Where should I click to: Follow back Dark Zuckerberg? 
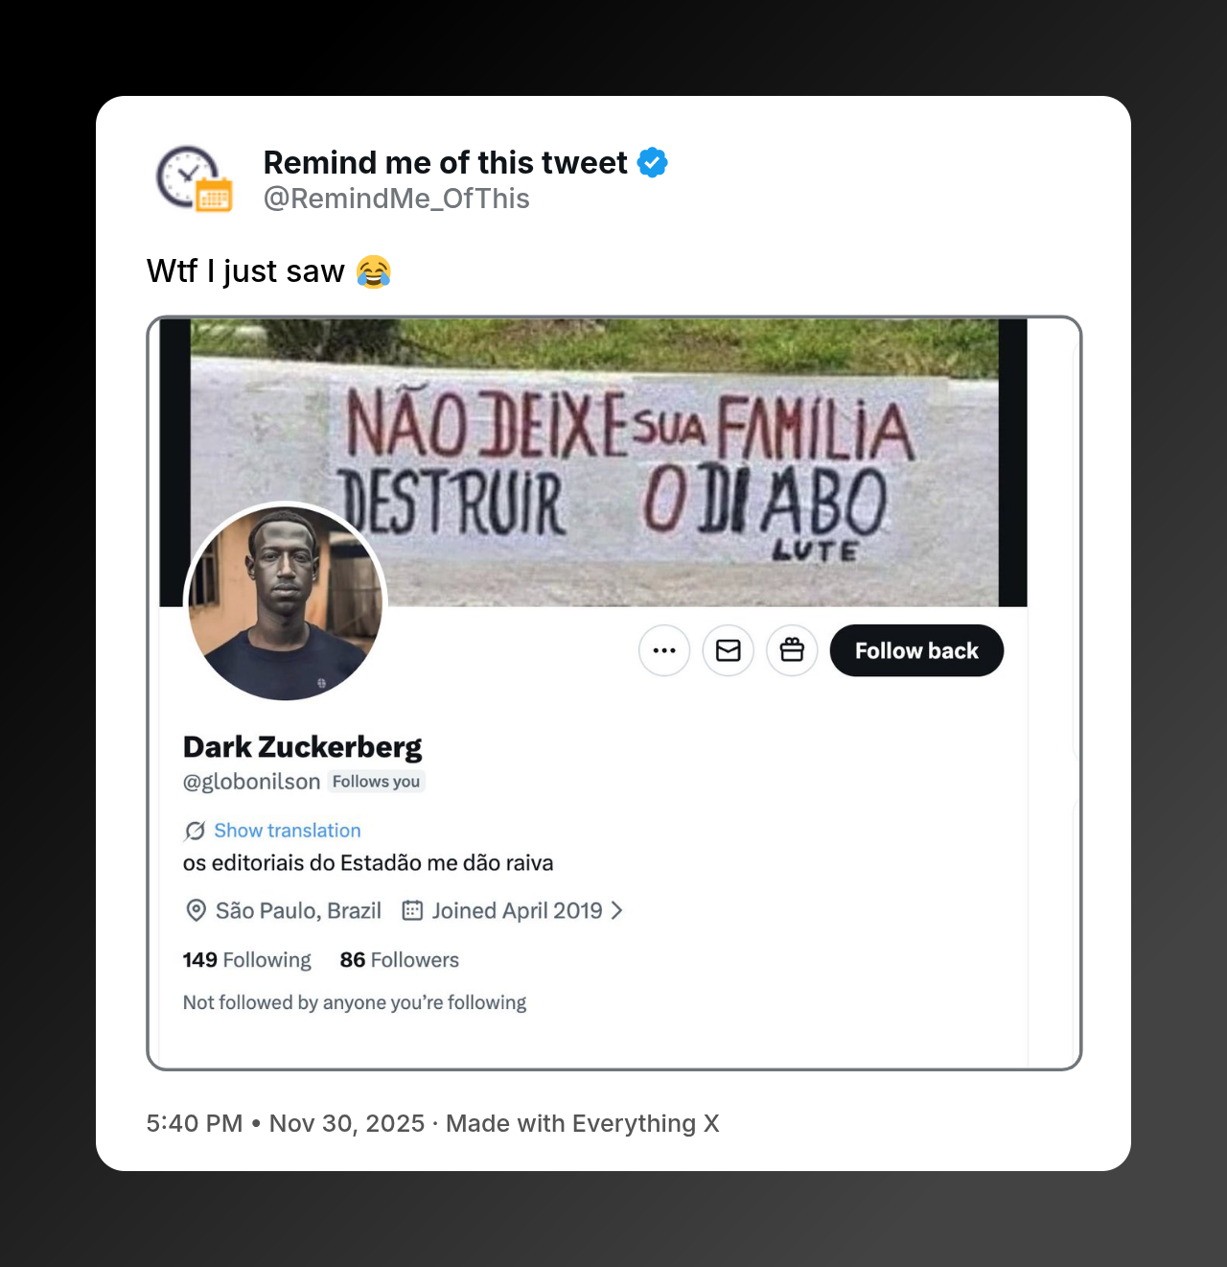915,650
